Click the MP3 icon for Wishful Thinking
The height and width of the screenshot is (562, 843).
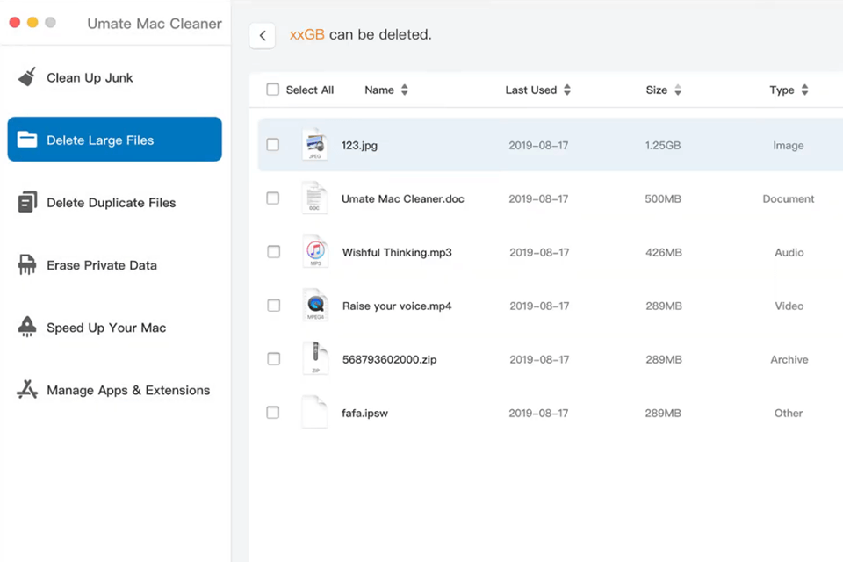314,252
